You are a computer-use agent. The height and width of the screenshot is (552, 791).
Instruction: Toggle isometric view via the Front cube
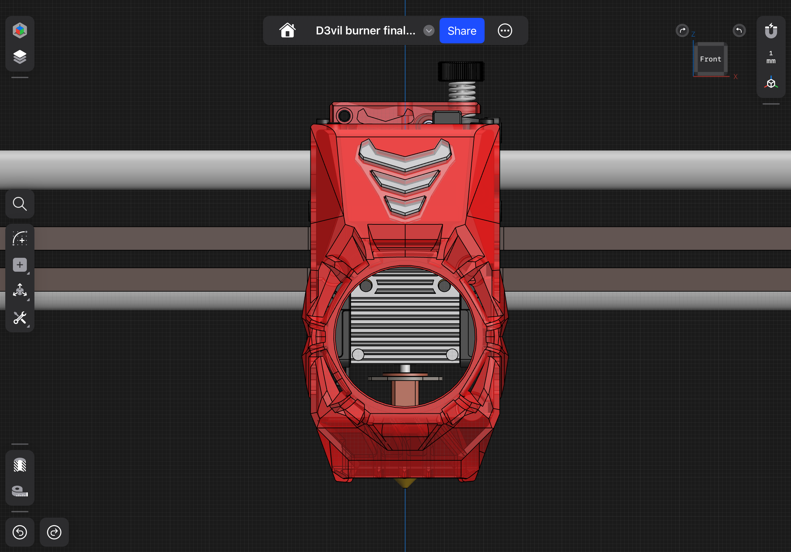point(711,59)
